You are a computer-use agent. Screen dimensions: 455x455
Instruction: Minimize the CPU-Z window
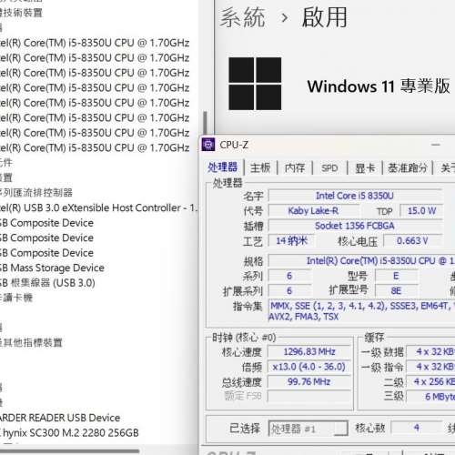pyautogui.click(x=436, y=145)
